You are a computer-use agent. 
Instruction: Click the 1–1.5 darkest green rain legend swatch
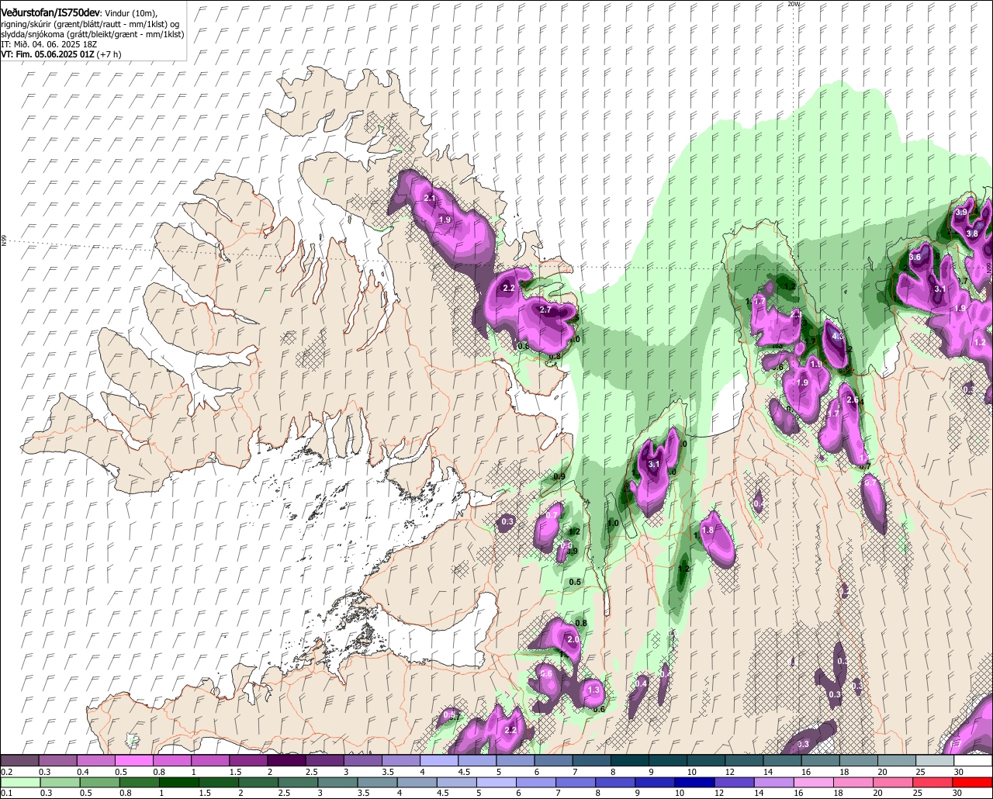pos(180,782)
